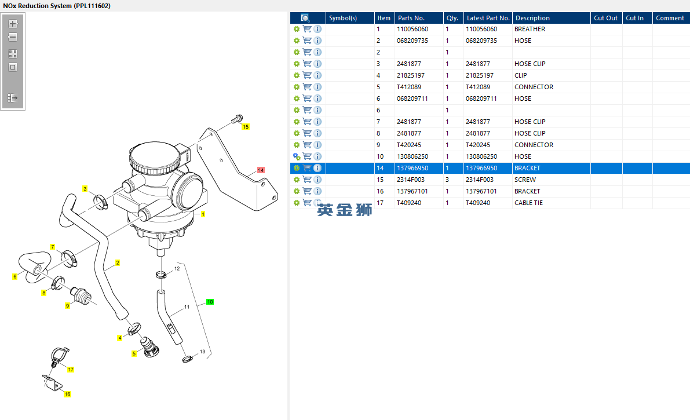Viewport: 690px width, 420px height.
Task: Click the Description column header
Action: point(552,18)
